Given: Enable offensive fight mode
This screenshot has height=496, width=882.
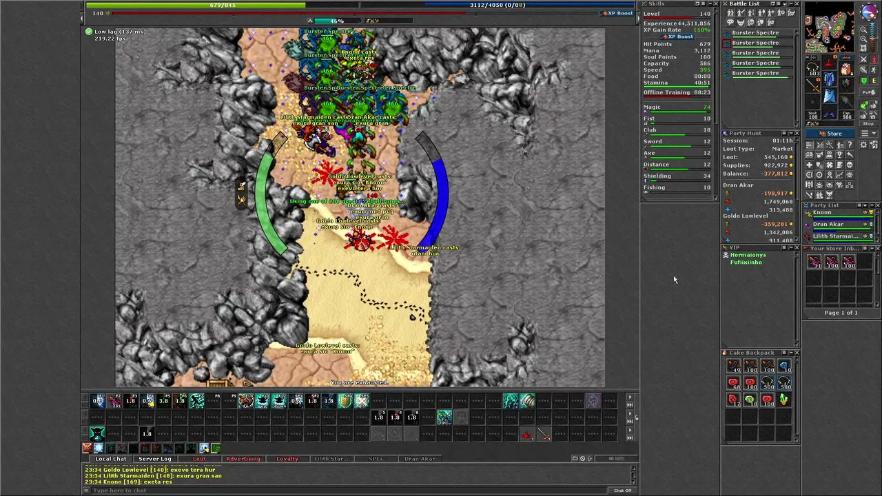Looking at the screenshot, I should click(864, 60).
